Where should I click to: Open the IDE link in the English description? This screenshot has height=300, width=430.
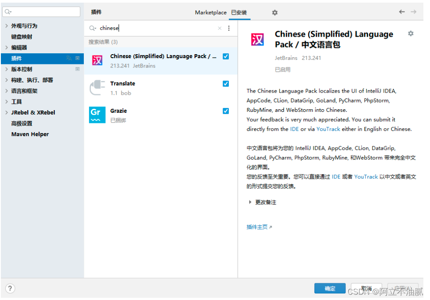(294, 129)
